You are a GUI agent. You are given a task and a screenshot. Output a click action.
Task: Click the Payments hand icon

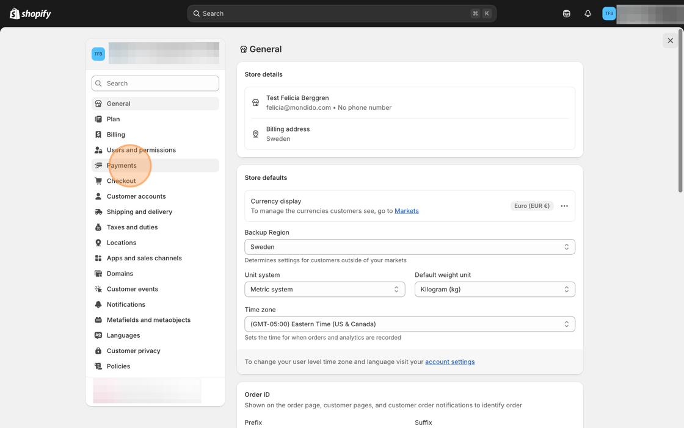[98, 165]
